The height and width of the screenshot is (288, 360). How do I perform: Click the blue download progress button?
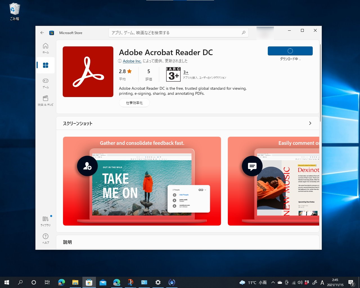[290, 51]
